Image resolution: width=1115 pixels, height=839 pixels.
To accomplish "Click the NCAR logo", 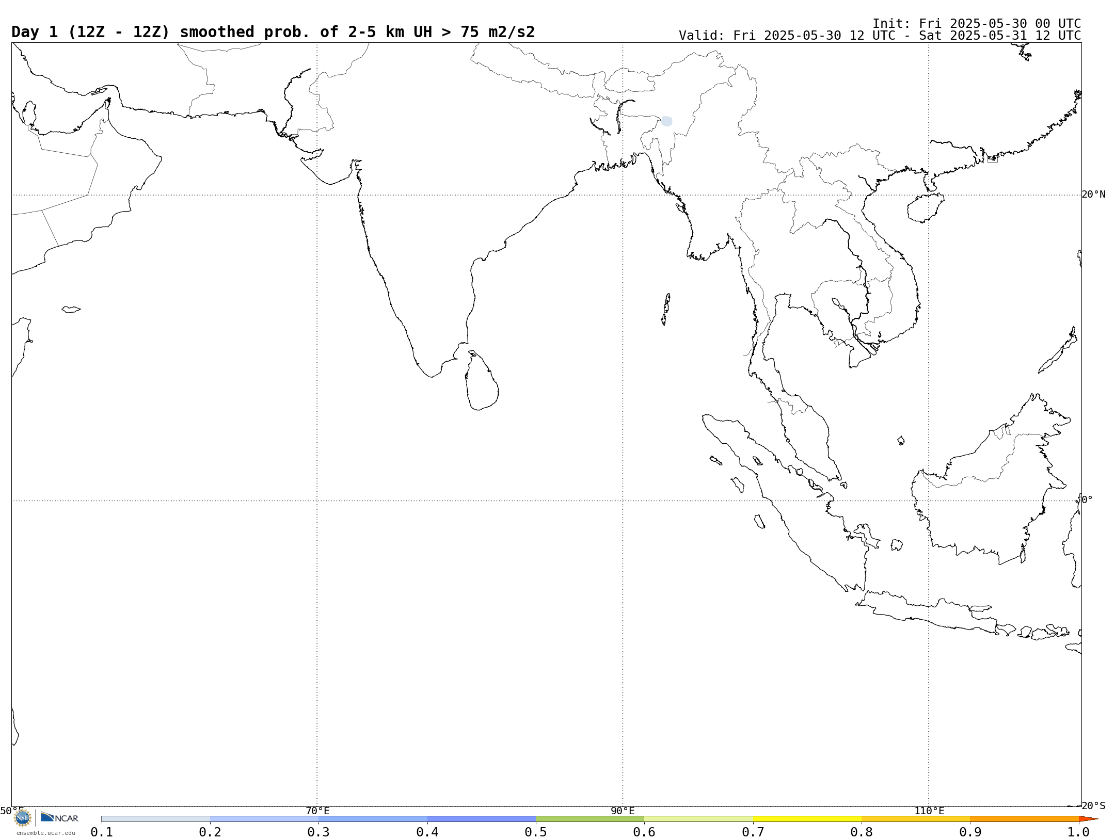I will click(59, 817).
